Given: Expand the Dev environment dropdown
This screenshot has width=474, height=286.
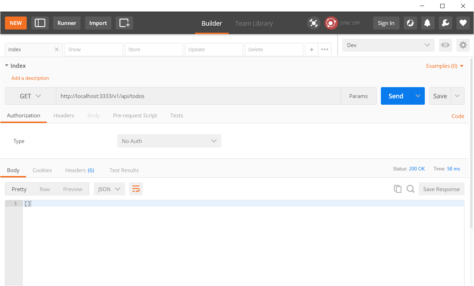Looking at the screenshot, I should pos(388,45).
